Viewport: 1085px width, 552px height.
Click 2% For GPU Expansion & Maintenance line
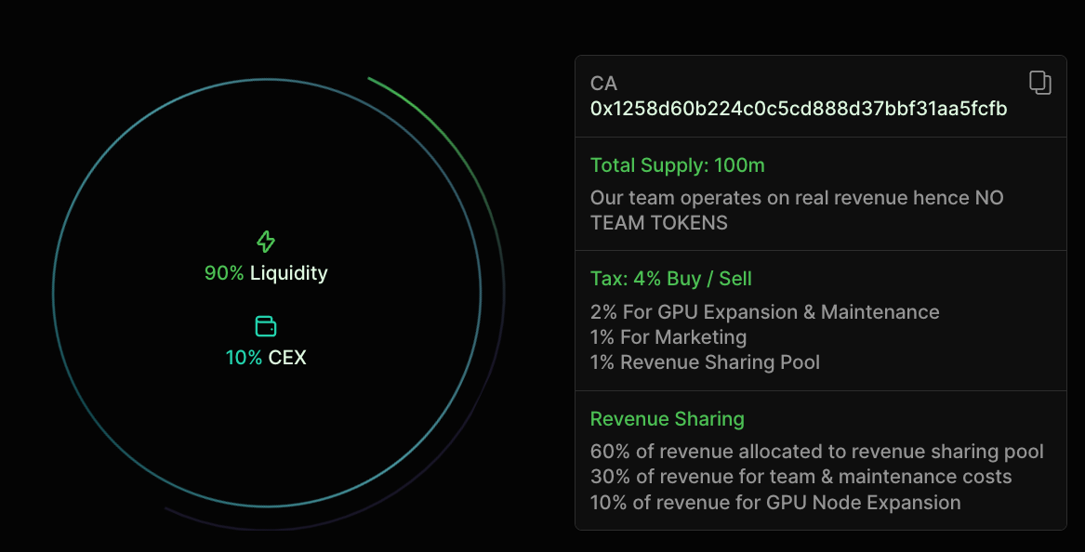coord(764,312)
